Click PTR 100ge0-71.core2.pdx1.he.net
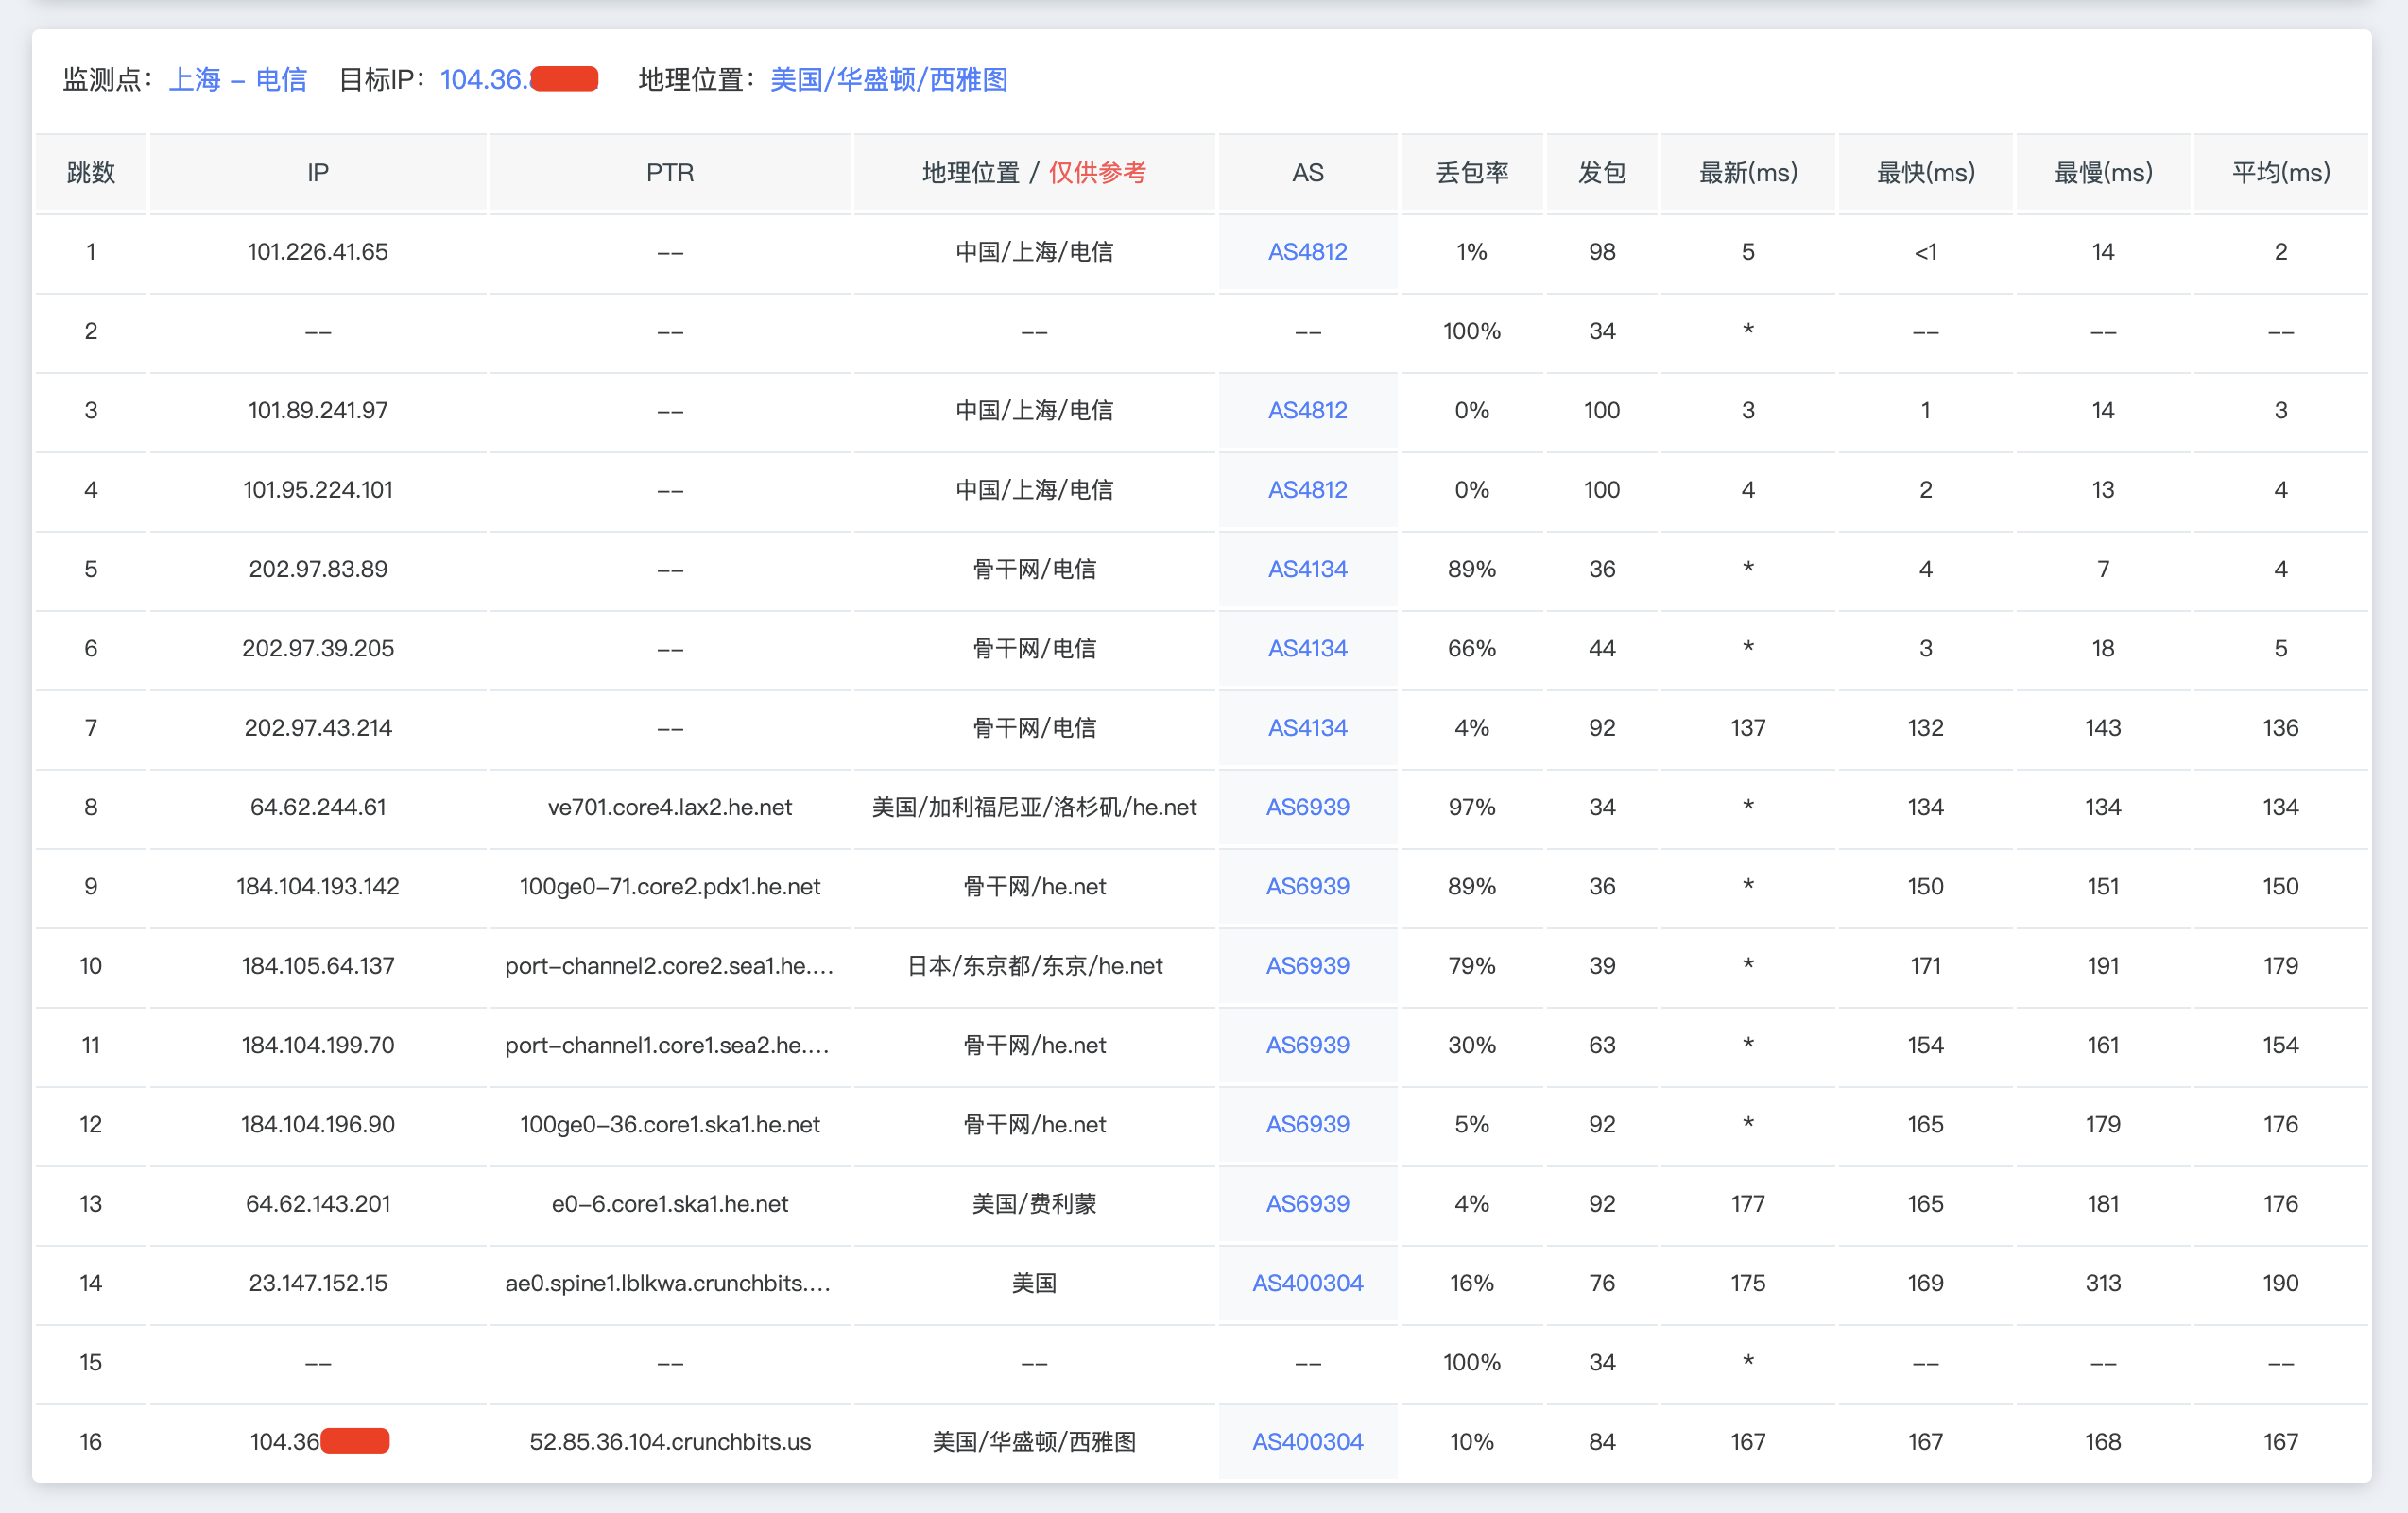This screenshot has width=2408, height=1513. pos(670,887)
